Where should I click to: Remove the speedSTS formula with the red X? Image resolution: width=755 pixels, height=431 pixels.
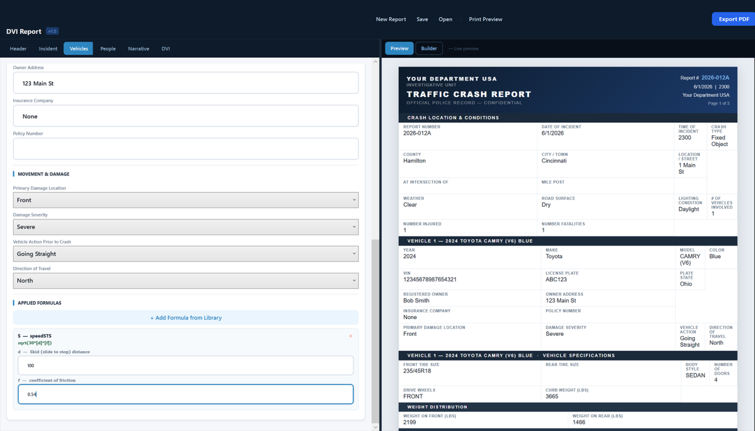click(x=350, y=336)
